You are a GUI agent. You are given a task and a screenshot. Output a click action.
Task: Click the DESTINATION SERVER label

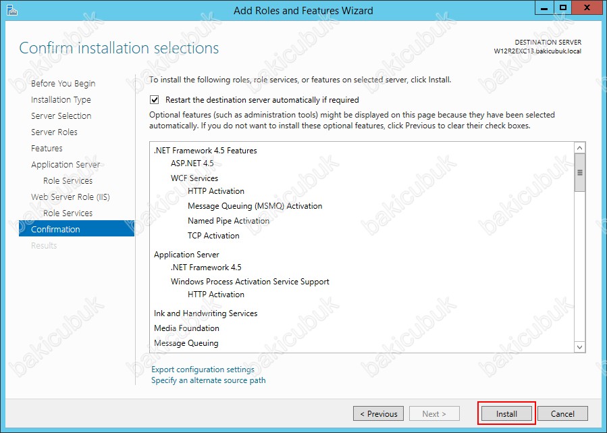point(548,42)
